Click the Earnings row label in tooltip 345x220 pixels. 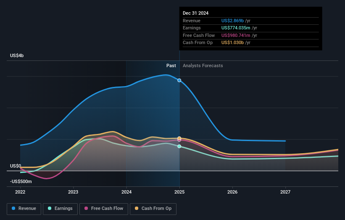tap(192, 28)
